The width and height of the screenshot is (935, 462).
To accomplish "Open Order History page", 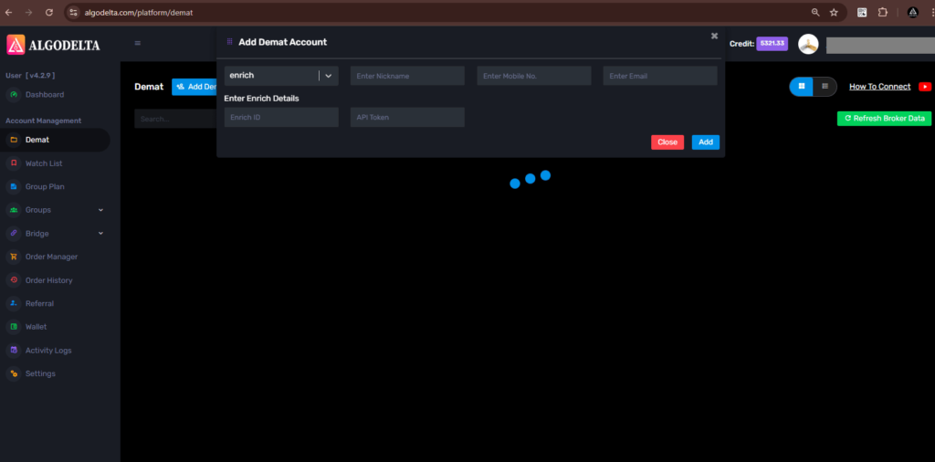I will [49, 280].
